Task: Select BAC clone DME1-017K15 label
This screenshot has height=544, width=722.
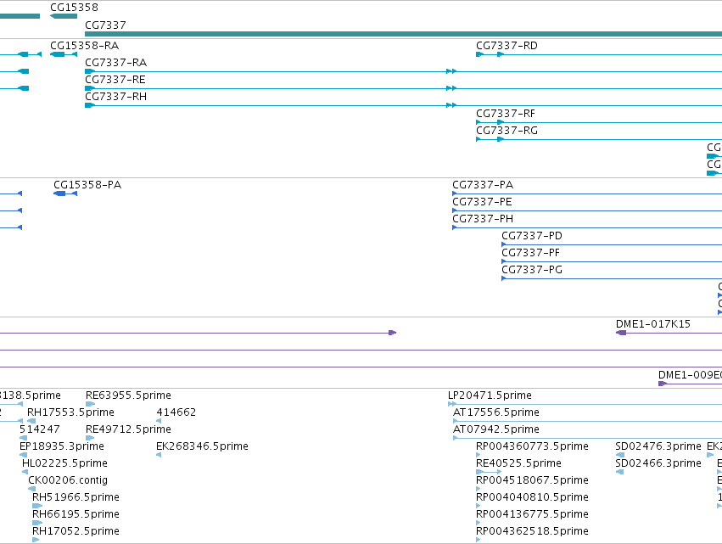Action: pos(653,324)
